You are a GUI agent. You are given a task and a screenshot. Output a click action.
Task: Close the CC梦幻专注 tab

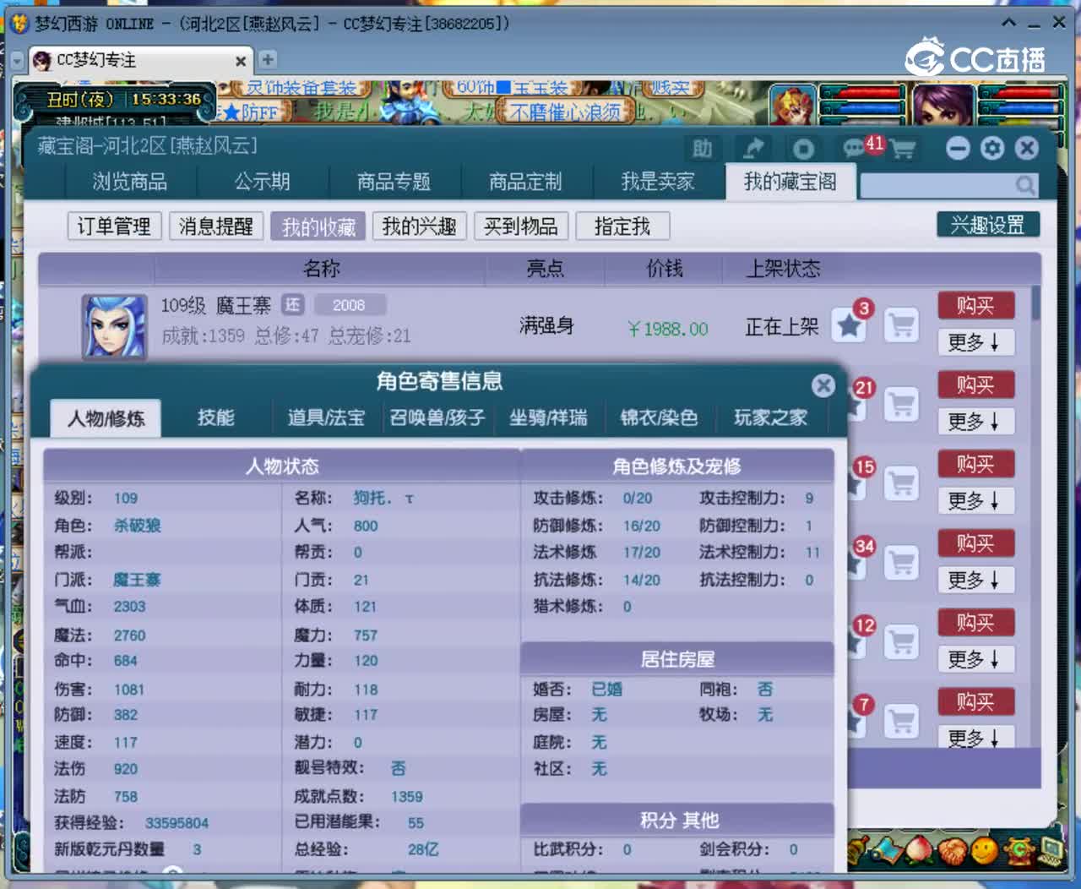point(241,61)
